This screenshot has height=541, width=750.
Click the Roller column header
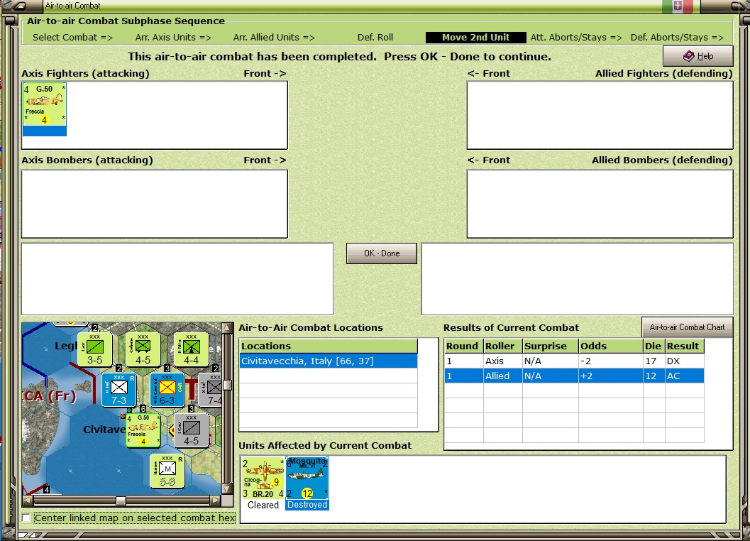pyautogui.click(x=502, y=346)
